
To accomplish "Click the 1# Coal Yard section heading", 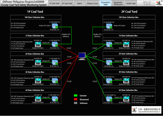I will (35, 12).
